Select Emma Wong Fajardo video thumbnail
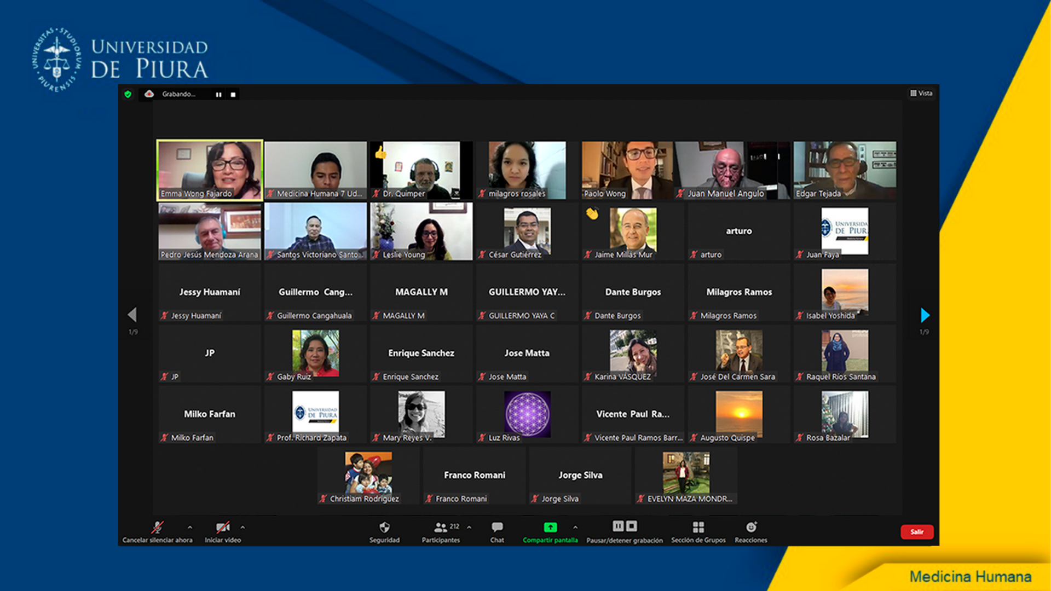 tap(210, 170)
